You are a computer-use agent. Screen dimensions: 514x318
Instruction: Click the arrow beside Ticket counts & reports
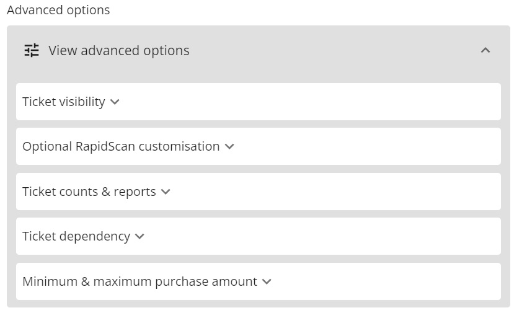[x=166, y=192]
